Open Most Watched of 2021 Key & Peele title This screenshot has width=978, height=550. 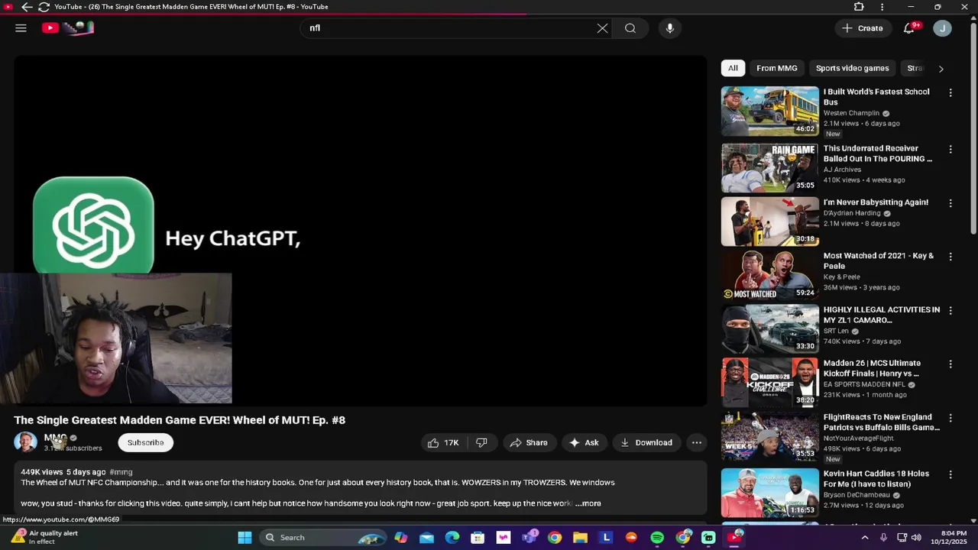pos(879,261)
